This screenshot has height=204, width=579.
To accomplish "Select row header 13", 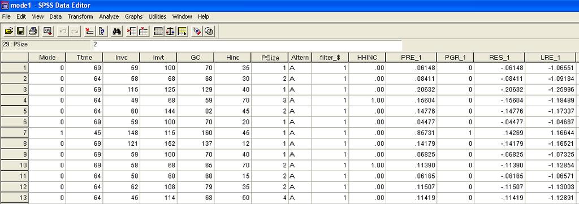I will (x=14, y=198).
